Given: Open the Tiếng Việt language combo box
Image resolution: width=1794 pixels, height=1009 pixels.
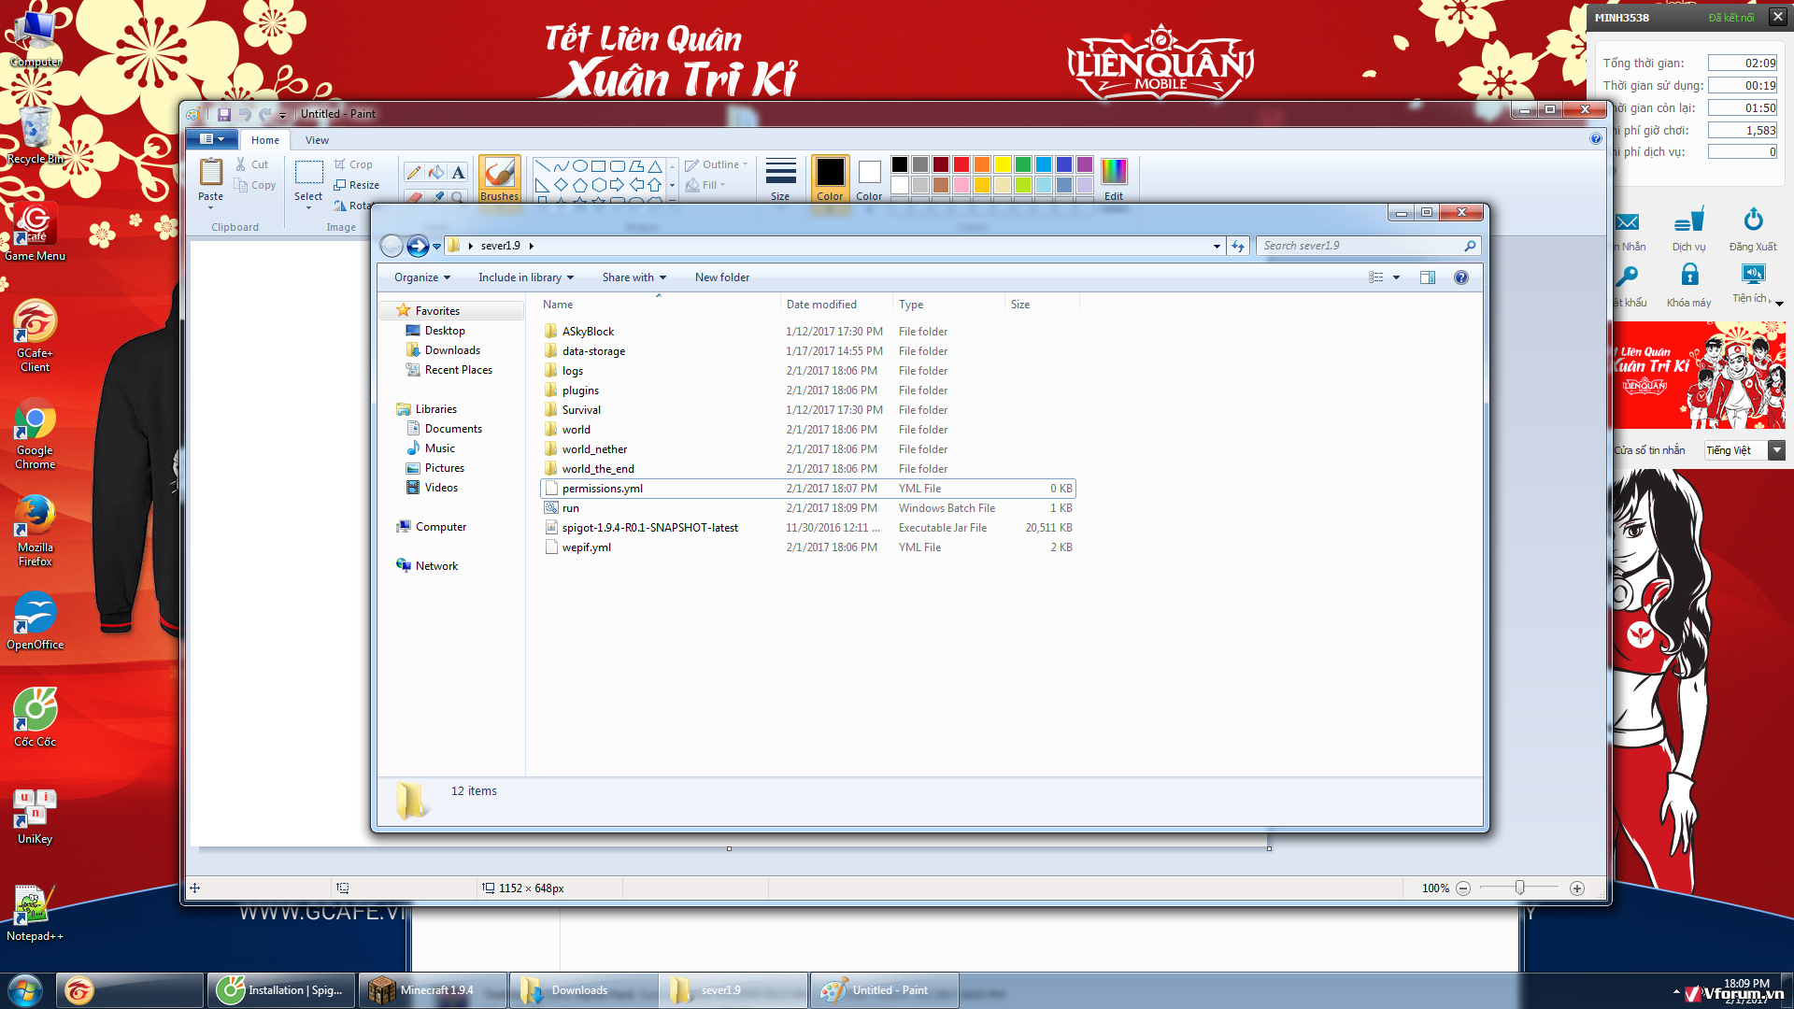Looking at the screenshot, I should tap(1744, 450).
